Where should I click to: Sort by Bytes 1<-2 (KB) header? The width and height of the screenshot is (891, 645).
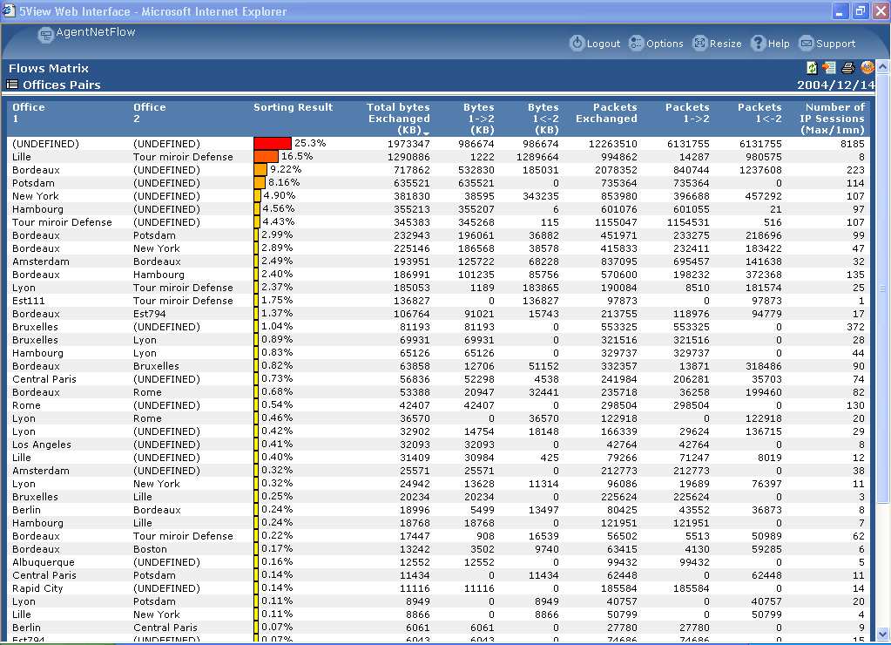pos(543,119)
